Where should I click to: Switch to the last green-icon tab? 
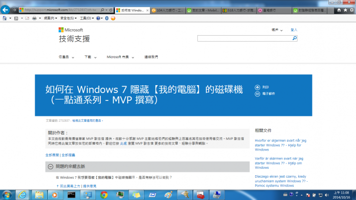click(310, 10)
